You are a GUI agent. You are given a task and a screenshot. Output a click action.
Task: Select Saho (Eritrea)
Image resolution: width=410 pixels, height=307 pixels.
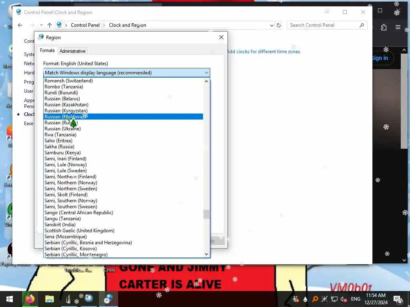click(123, 141)
